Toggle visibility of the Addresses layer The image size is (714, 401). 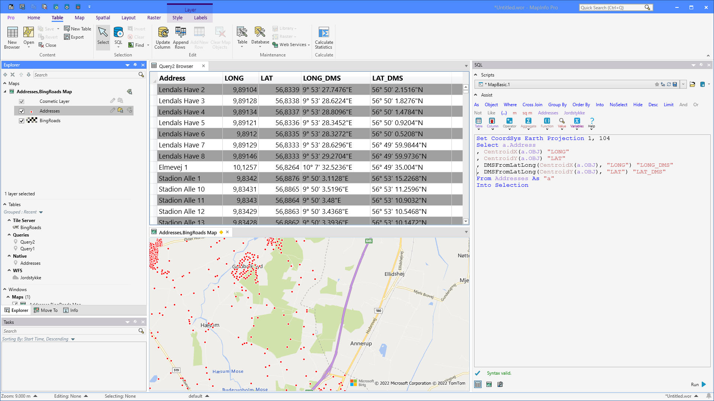click(22, 111)
